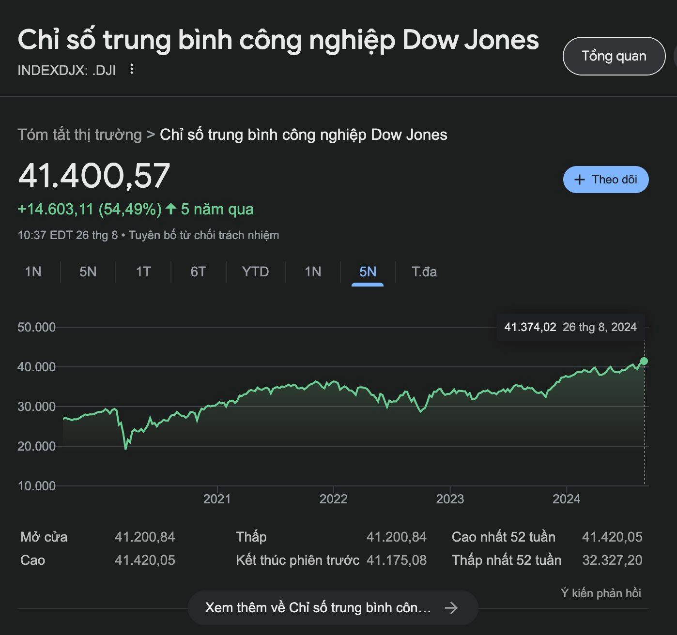
Task: Select the one-year 1N tab next to YTD
Action: (313, 272)
